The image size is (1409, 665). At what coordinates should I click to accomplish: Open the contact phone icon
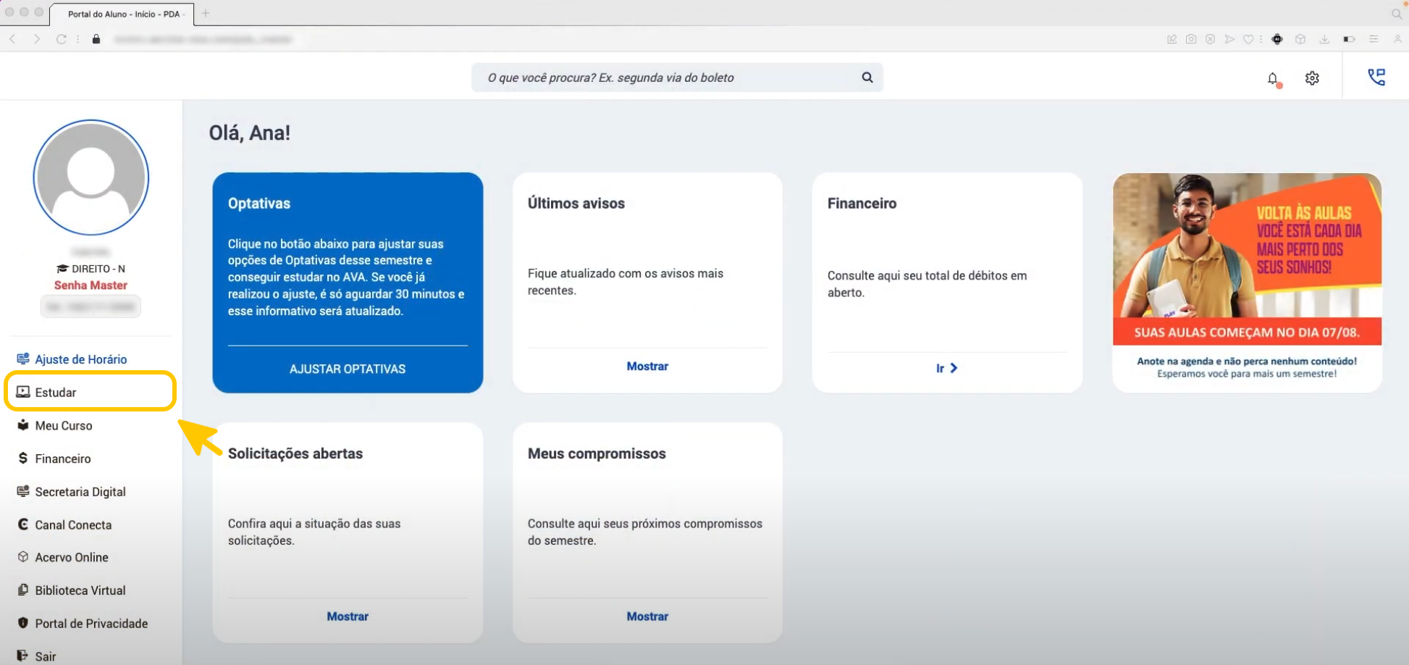click(x=1376, y=76)
